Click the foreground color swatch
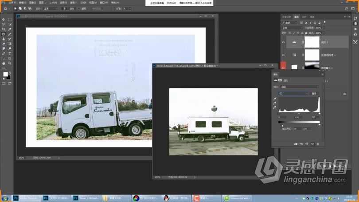The image size is (359, 202). pos(5,74)
